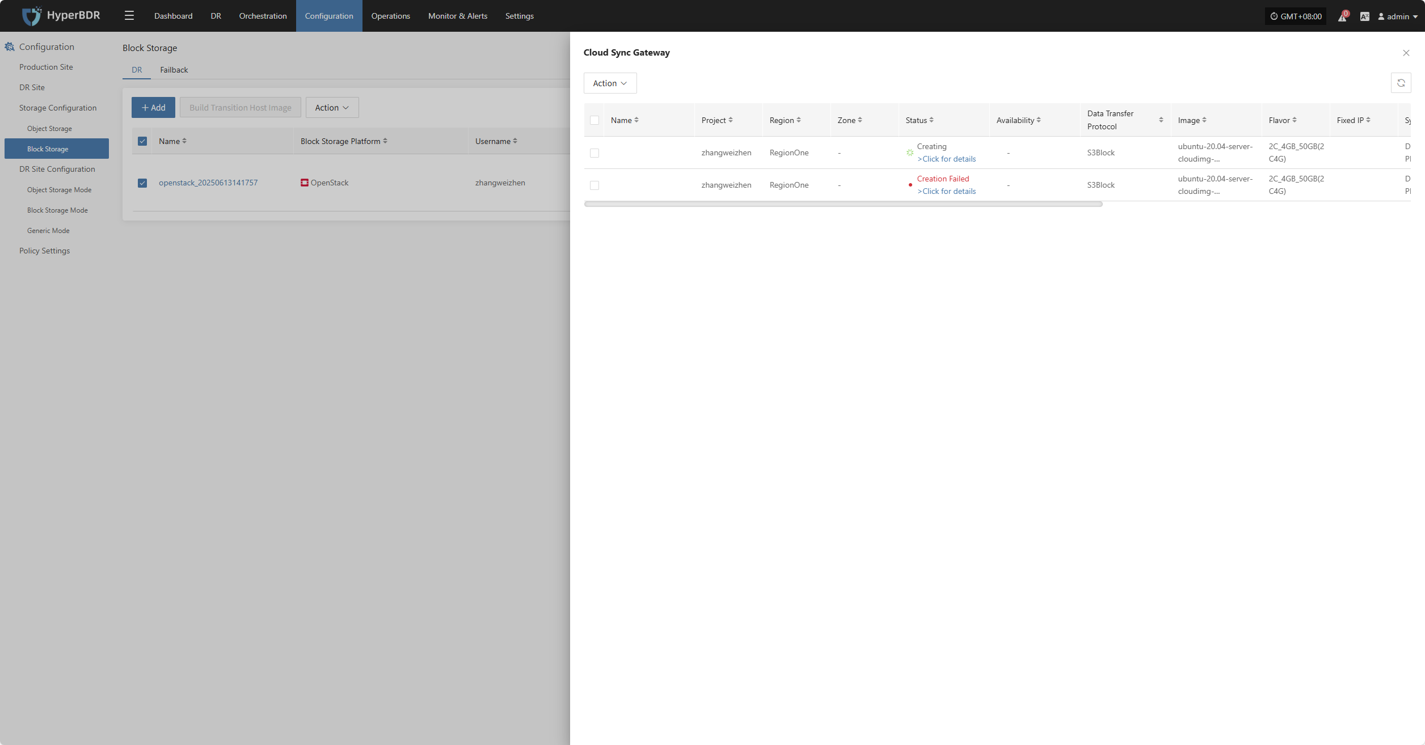Open Policy Settings in sidebar

click(x=44, y=251)
